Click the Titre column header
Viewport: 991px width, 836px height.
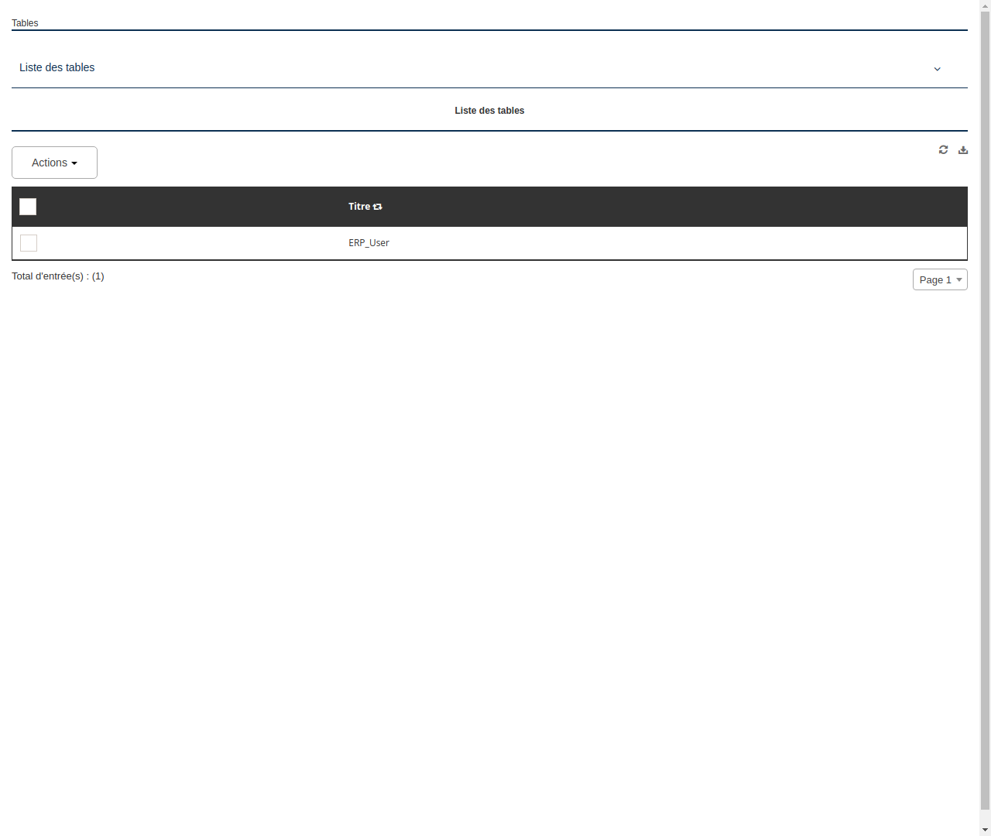click(x=359, y=206)
